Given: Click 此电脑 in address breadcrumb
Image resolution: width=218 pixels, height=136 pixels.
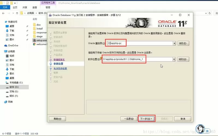Looking at the screenshot, I should coord(31,13).
